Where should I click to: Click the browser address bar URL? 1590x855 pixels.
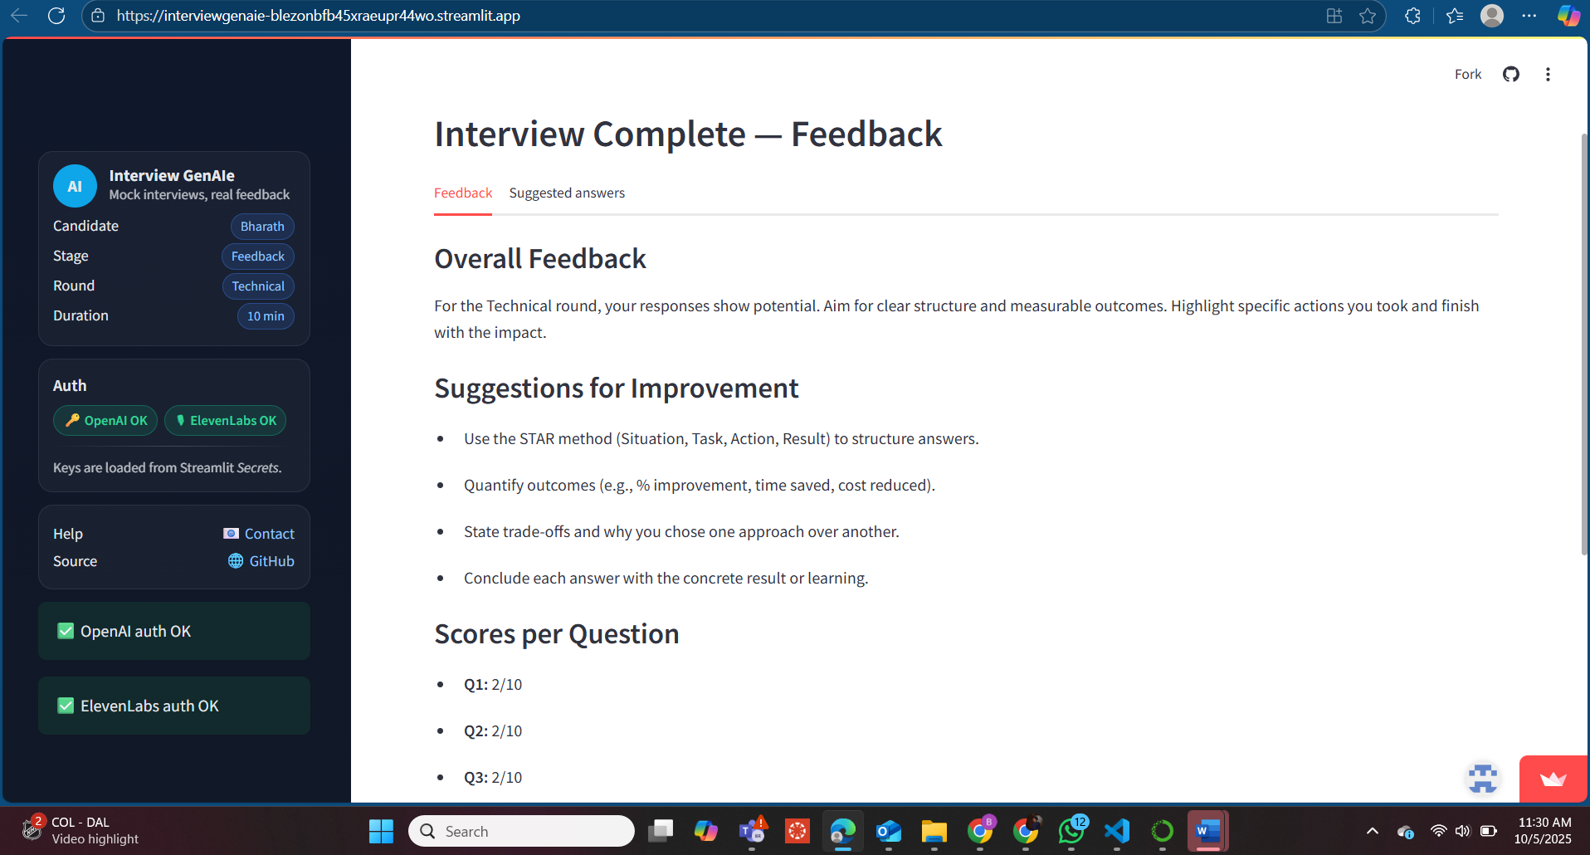(x=319, y=16)
